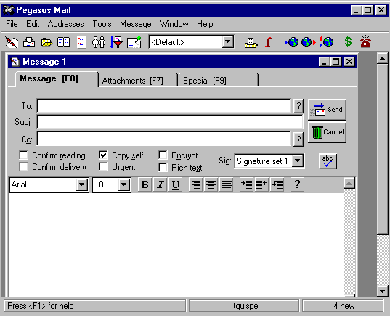The image size is (390, 316).
Task: Toggle bold formatting in editor
Action: (145, 185)
